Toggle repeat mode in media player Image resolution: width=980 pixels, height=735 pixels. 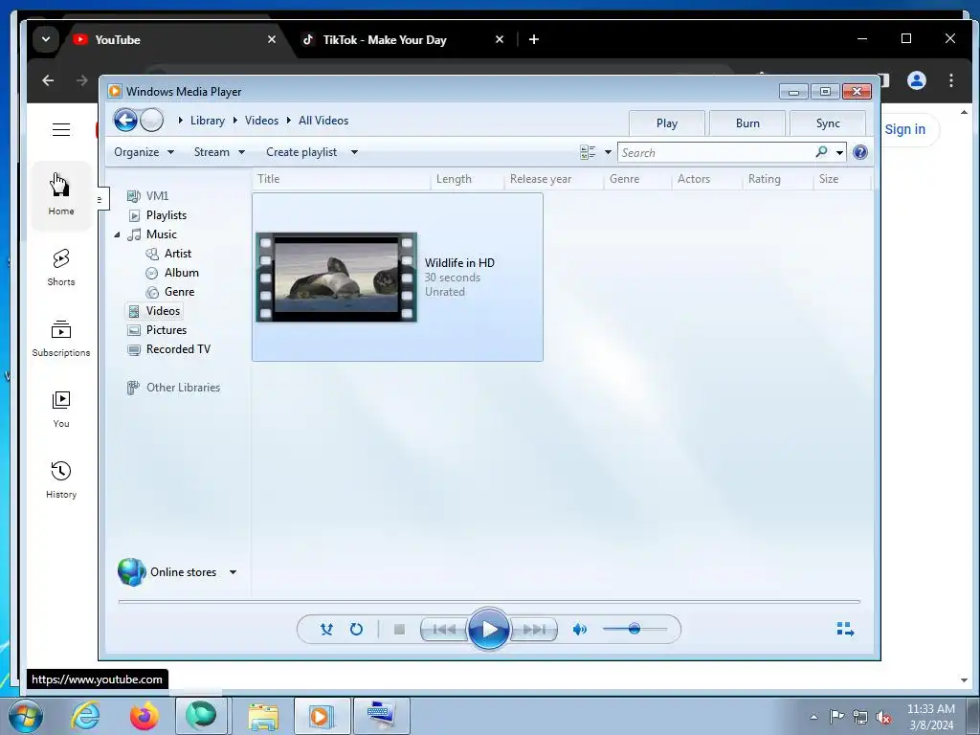(356, 629)
